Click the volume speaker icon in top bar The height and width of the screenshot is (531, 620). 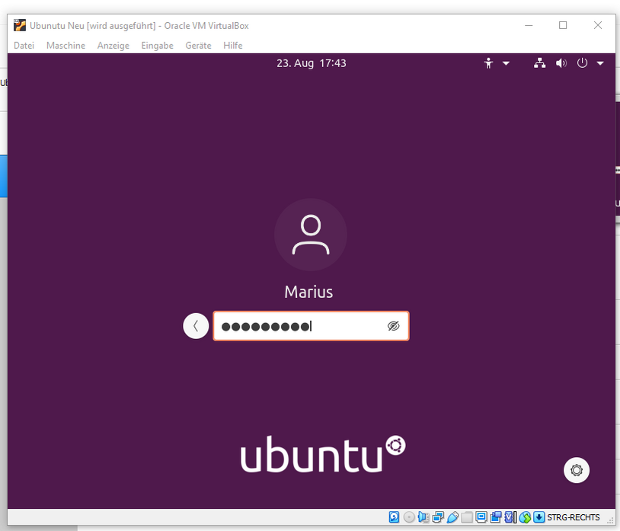coord(561,63)
